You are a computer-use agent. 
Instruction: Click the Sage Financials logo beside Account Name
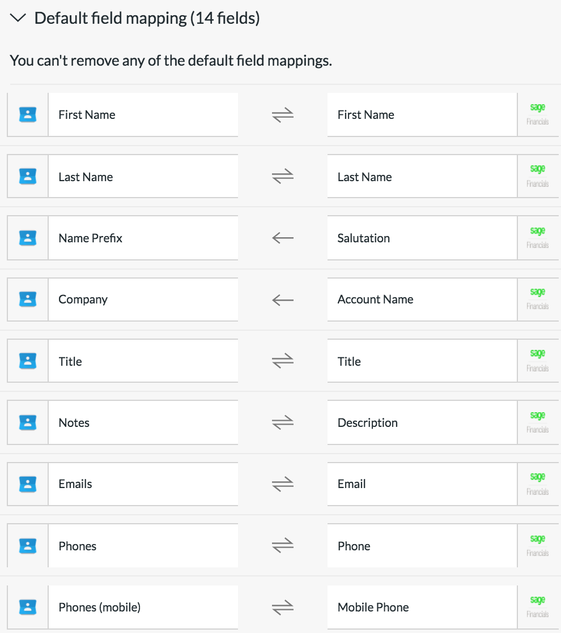click(x=537, y=299)
